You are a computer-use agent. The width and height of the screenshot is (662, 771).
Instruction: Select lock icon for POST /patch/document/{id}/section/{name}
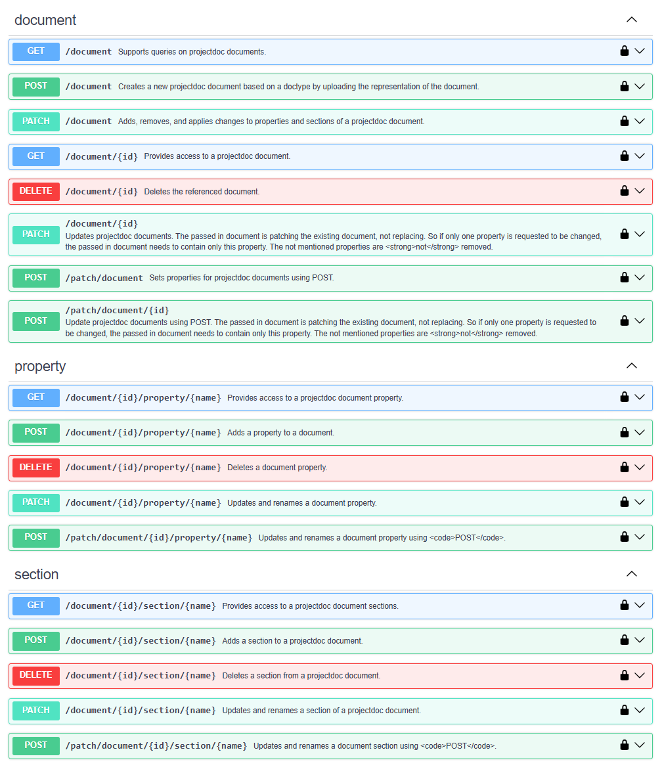pos(625,745)
